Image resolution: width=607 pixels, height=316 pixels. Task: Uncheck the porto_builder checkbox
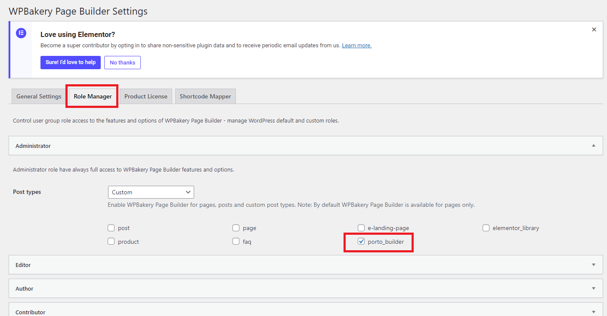click(x=361, y=242)
